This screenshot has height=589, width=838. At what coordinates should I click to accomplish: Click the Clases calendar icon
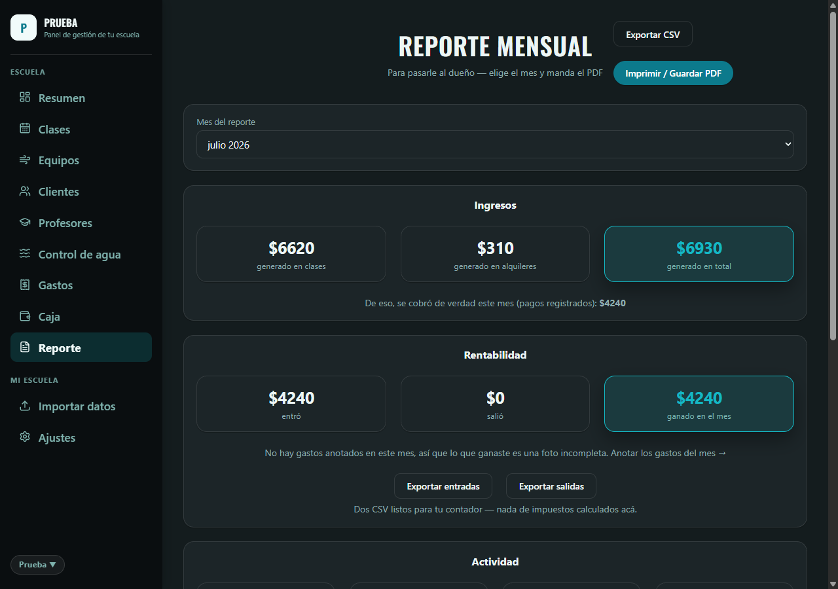(x=25, y=129)
